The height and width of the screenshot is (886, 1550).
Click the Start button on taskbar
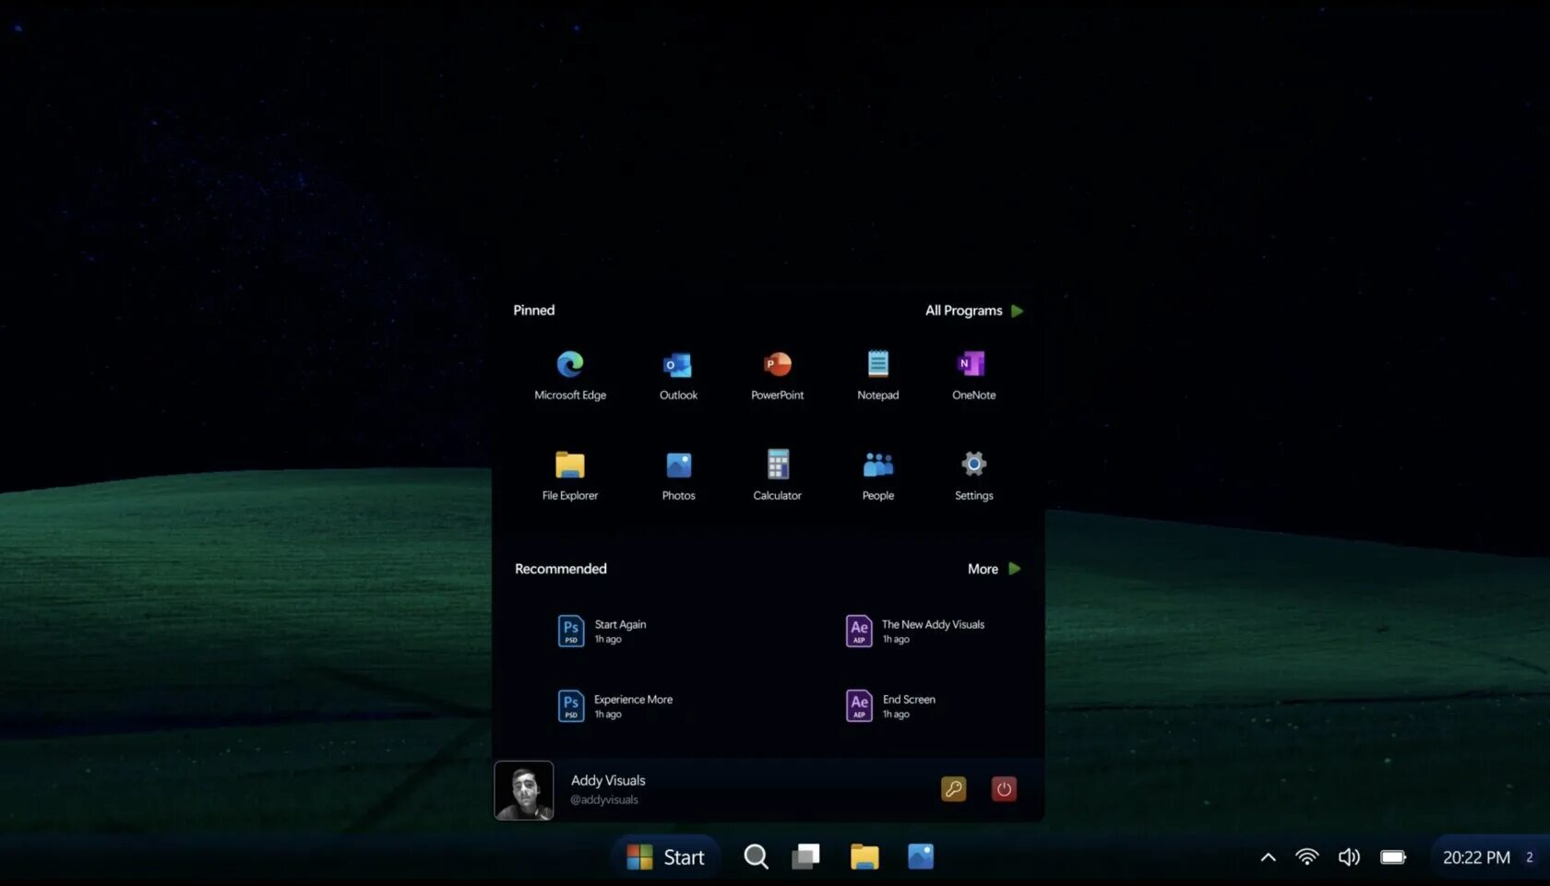click(x=665, y=857)
